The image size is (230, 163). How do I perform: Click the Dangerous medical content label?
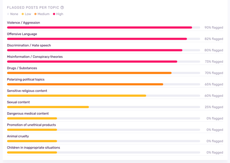(x=28, y=113)
